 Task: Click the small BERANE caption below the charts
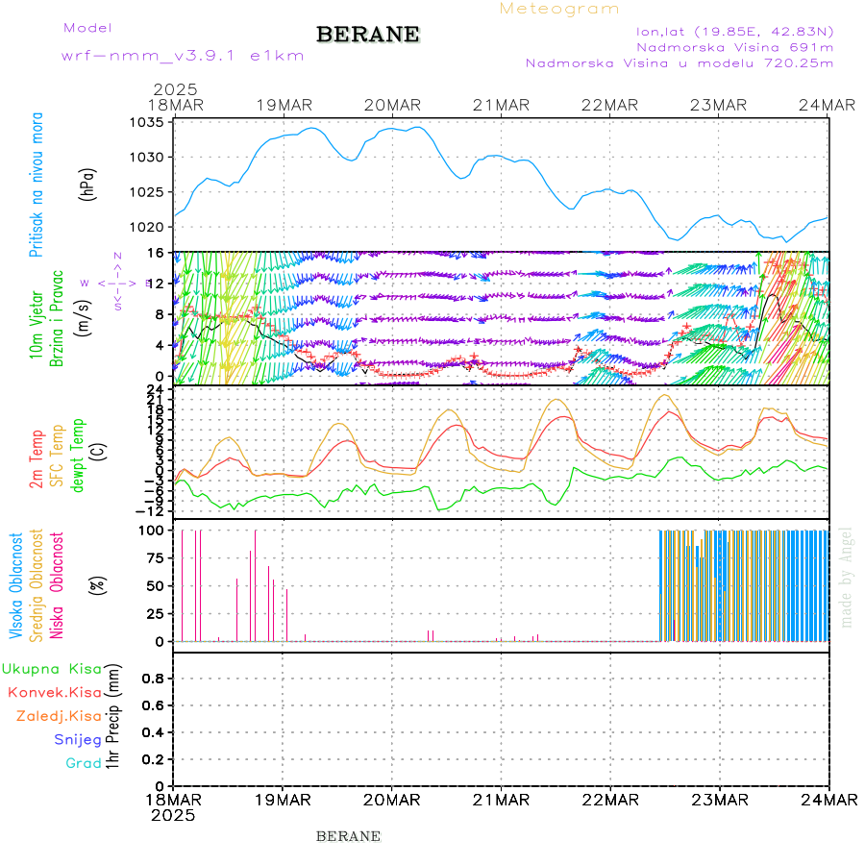coord(348,836)
